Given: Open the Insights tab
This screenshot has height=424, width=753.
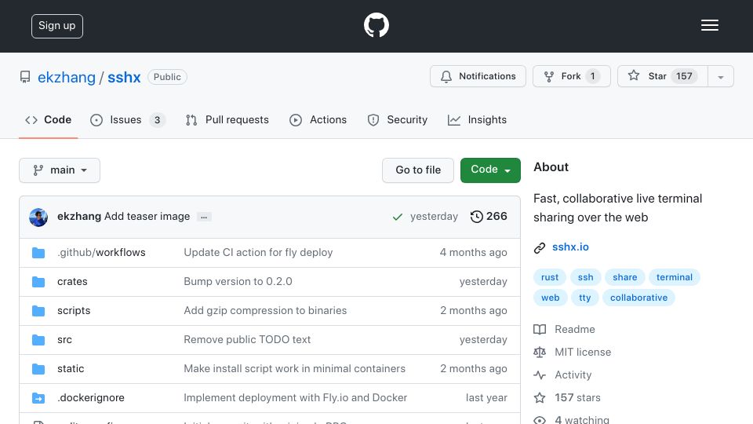Looking at the screenshot, I should (477, 119).
